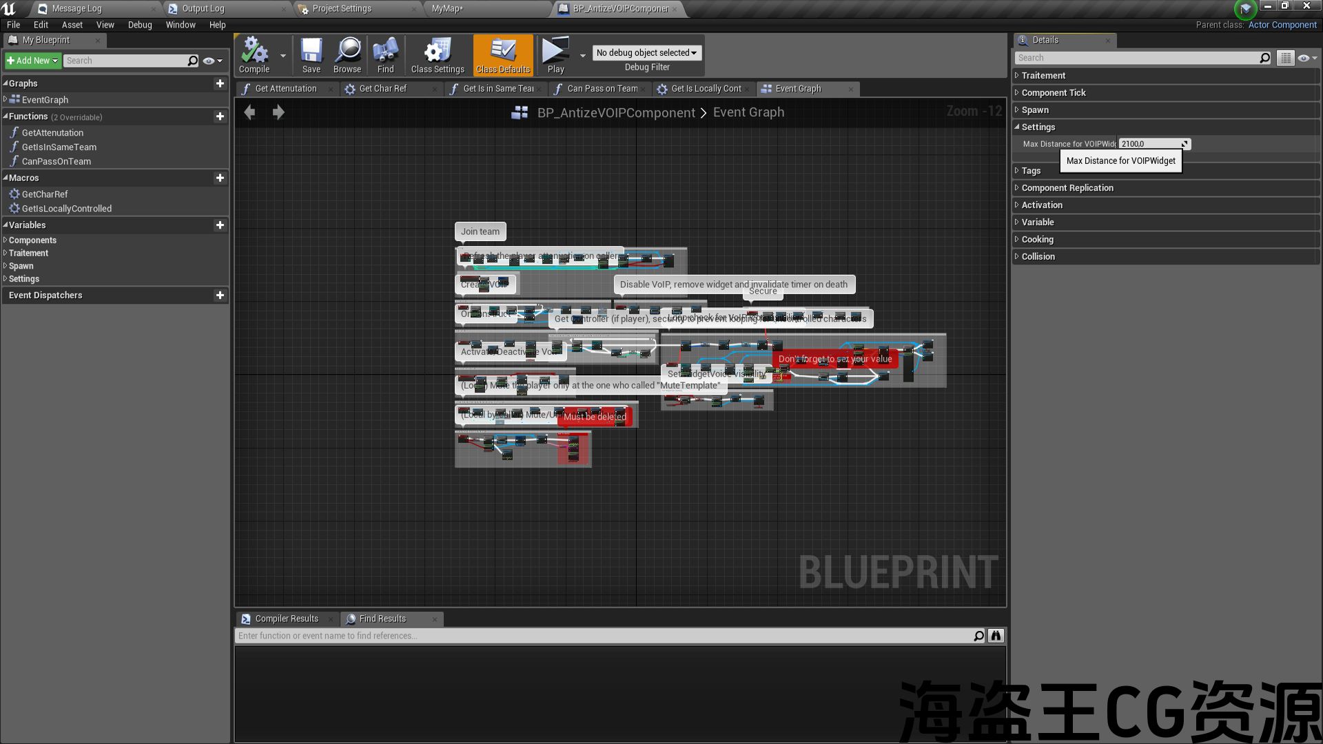
Task: Add a new variable with plus icon
Action: pyautogui.click(x=220, y=225)
